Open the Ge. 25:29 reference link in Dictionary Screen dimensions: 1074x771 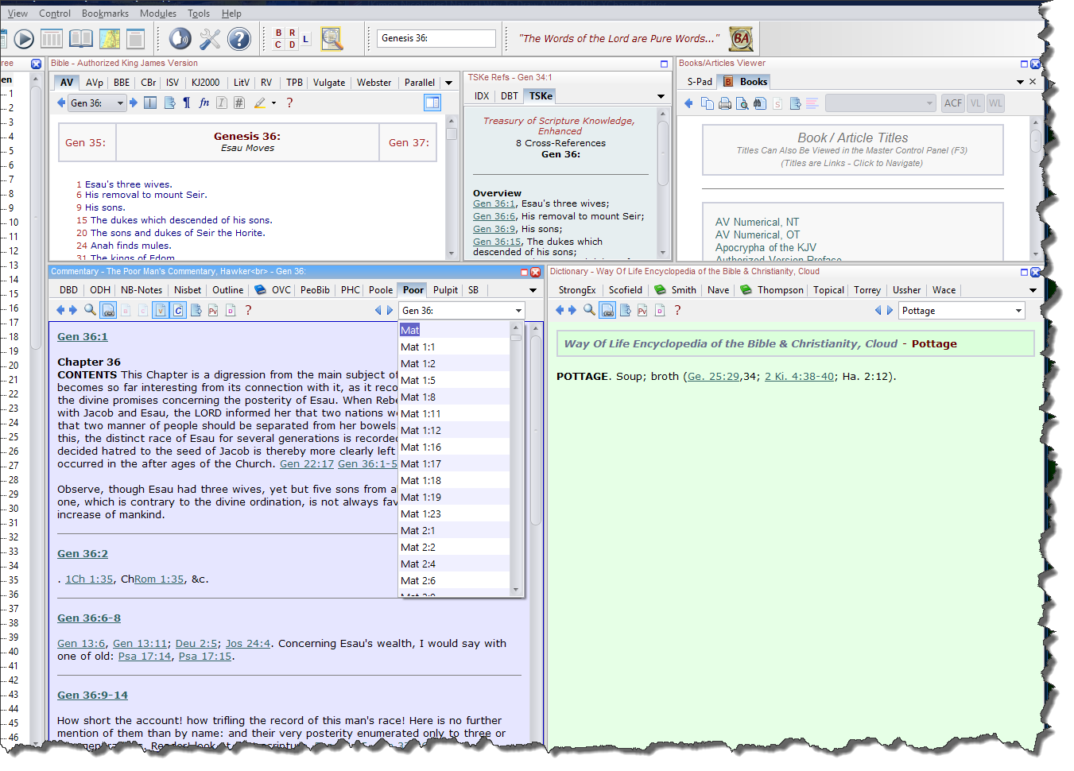click(714, 377)
